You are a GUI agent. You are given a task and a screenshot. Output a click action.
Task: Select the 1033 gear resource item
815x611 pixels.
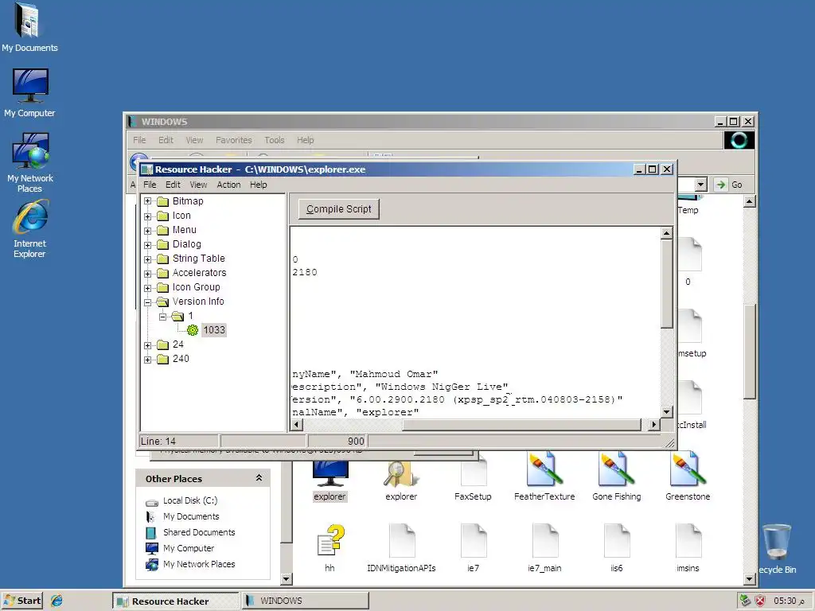pyautogui.click(x=207, y=330)
